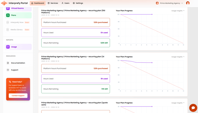Click the Dashboard home icon
The image size is (198, 113).
click(32, 3)
